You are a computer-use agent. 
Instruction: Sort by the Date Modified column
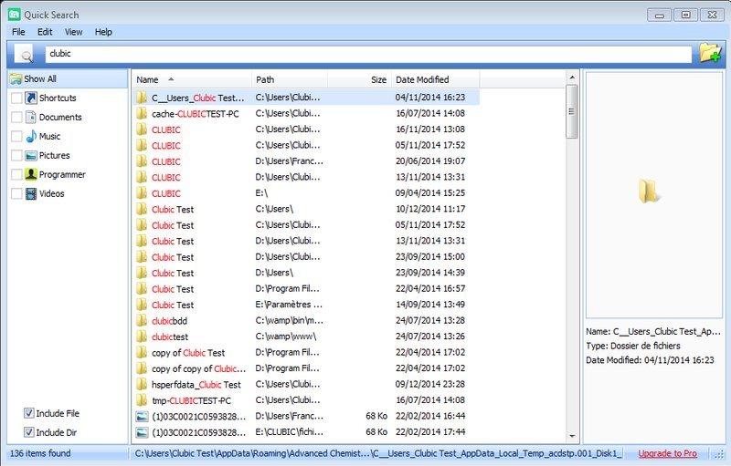click(x=422, y=79)
